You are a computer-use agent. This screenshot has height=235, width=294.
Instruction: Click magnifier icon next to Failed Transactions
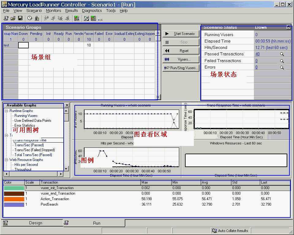click(x=282, y=61)
